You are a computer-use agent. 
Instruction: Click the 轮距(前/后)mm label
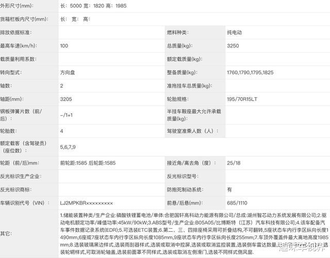(20, 163)
